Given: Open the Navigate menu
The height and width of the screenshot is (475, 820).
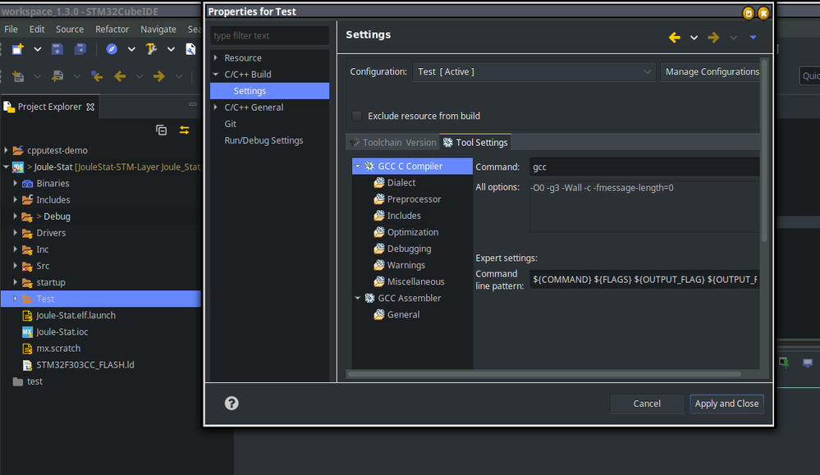Looking at the screenshot, I should pyautogui.click(x=158, y=30).
